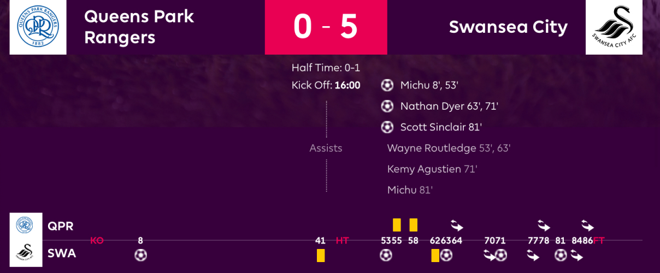This screenshot has height=273, width=660.
Task: Click the HT marker on the timeline
Action: click(x=342, y=240)
